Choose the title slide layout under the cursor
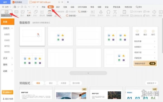 32,36
